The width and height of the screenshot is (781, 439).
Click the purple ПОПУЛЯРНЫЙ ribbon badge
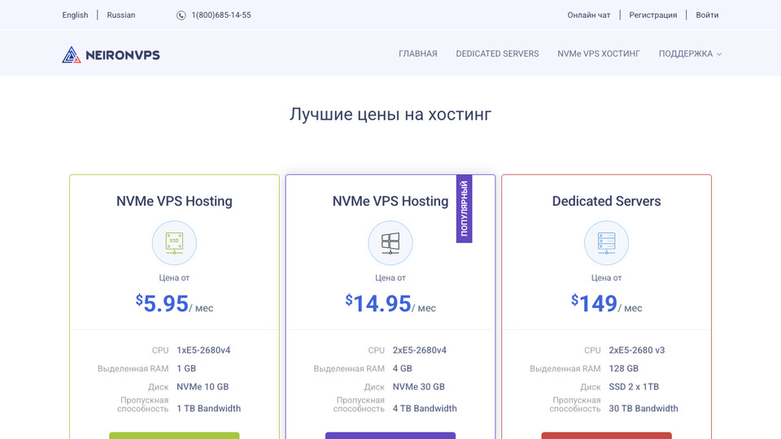click(x=464, y=209)
